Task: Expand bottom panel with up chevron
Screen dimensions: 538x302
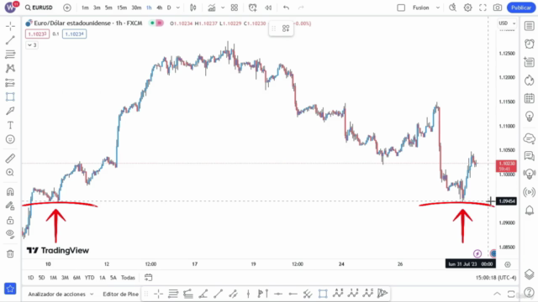Action: point(497,294)
